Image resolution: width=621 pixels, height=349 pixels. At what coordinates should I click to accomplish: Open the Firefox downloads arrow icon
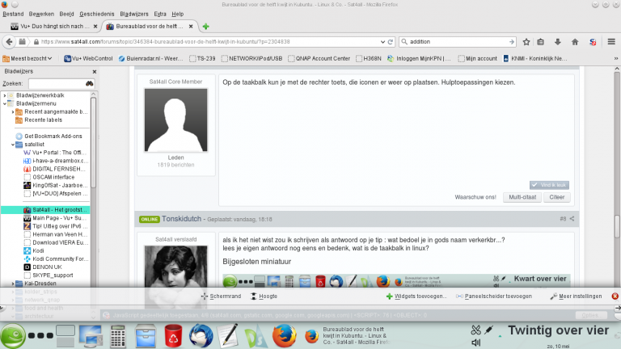[559, 41]
